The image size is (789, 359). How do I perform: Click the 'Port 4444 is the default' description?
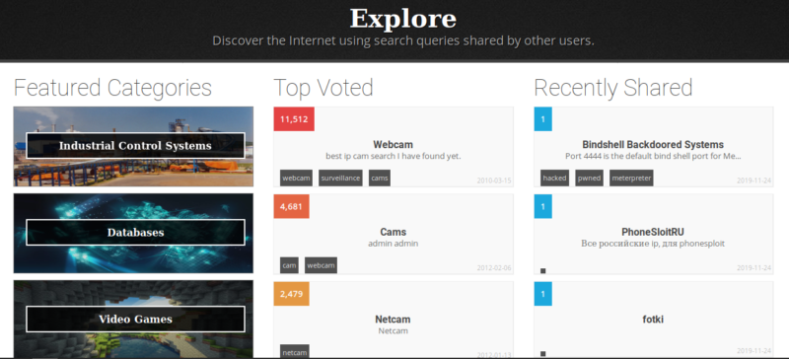(x=653, y=157)
